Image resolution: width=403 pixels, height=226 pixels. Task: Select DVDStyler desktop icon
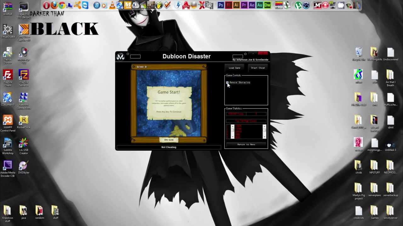(24, 167)
